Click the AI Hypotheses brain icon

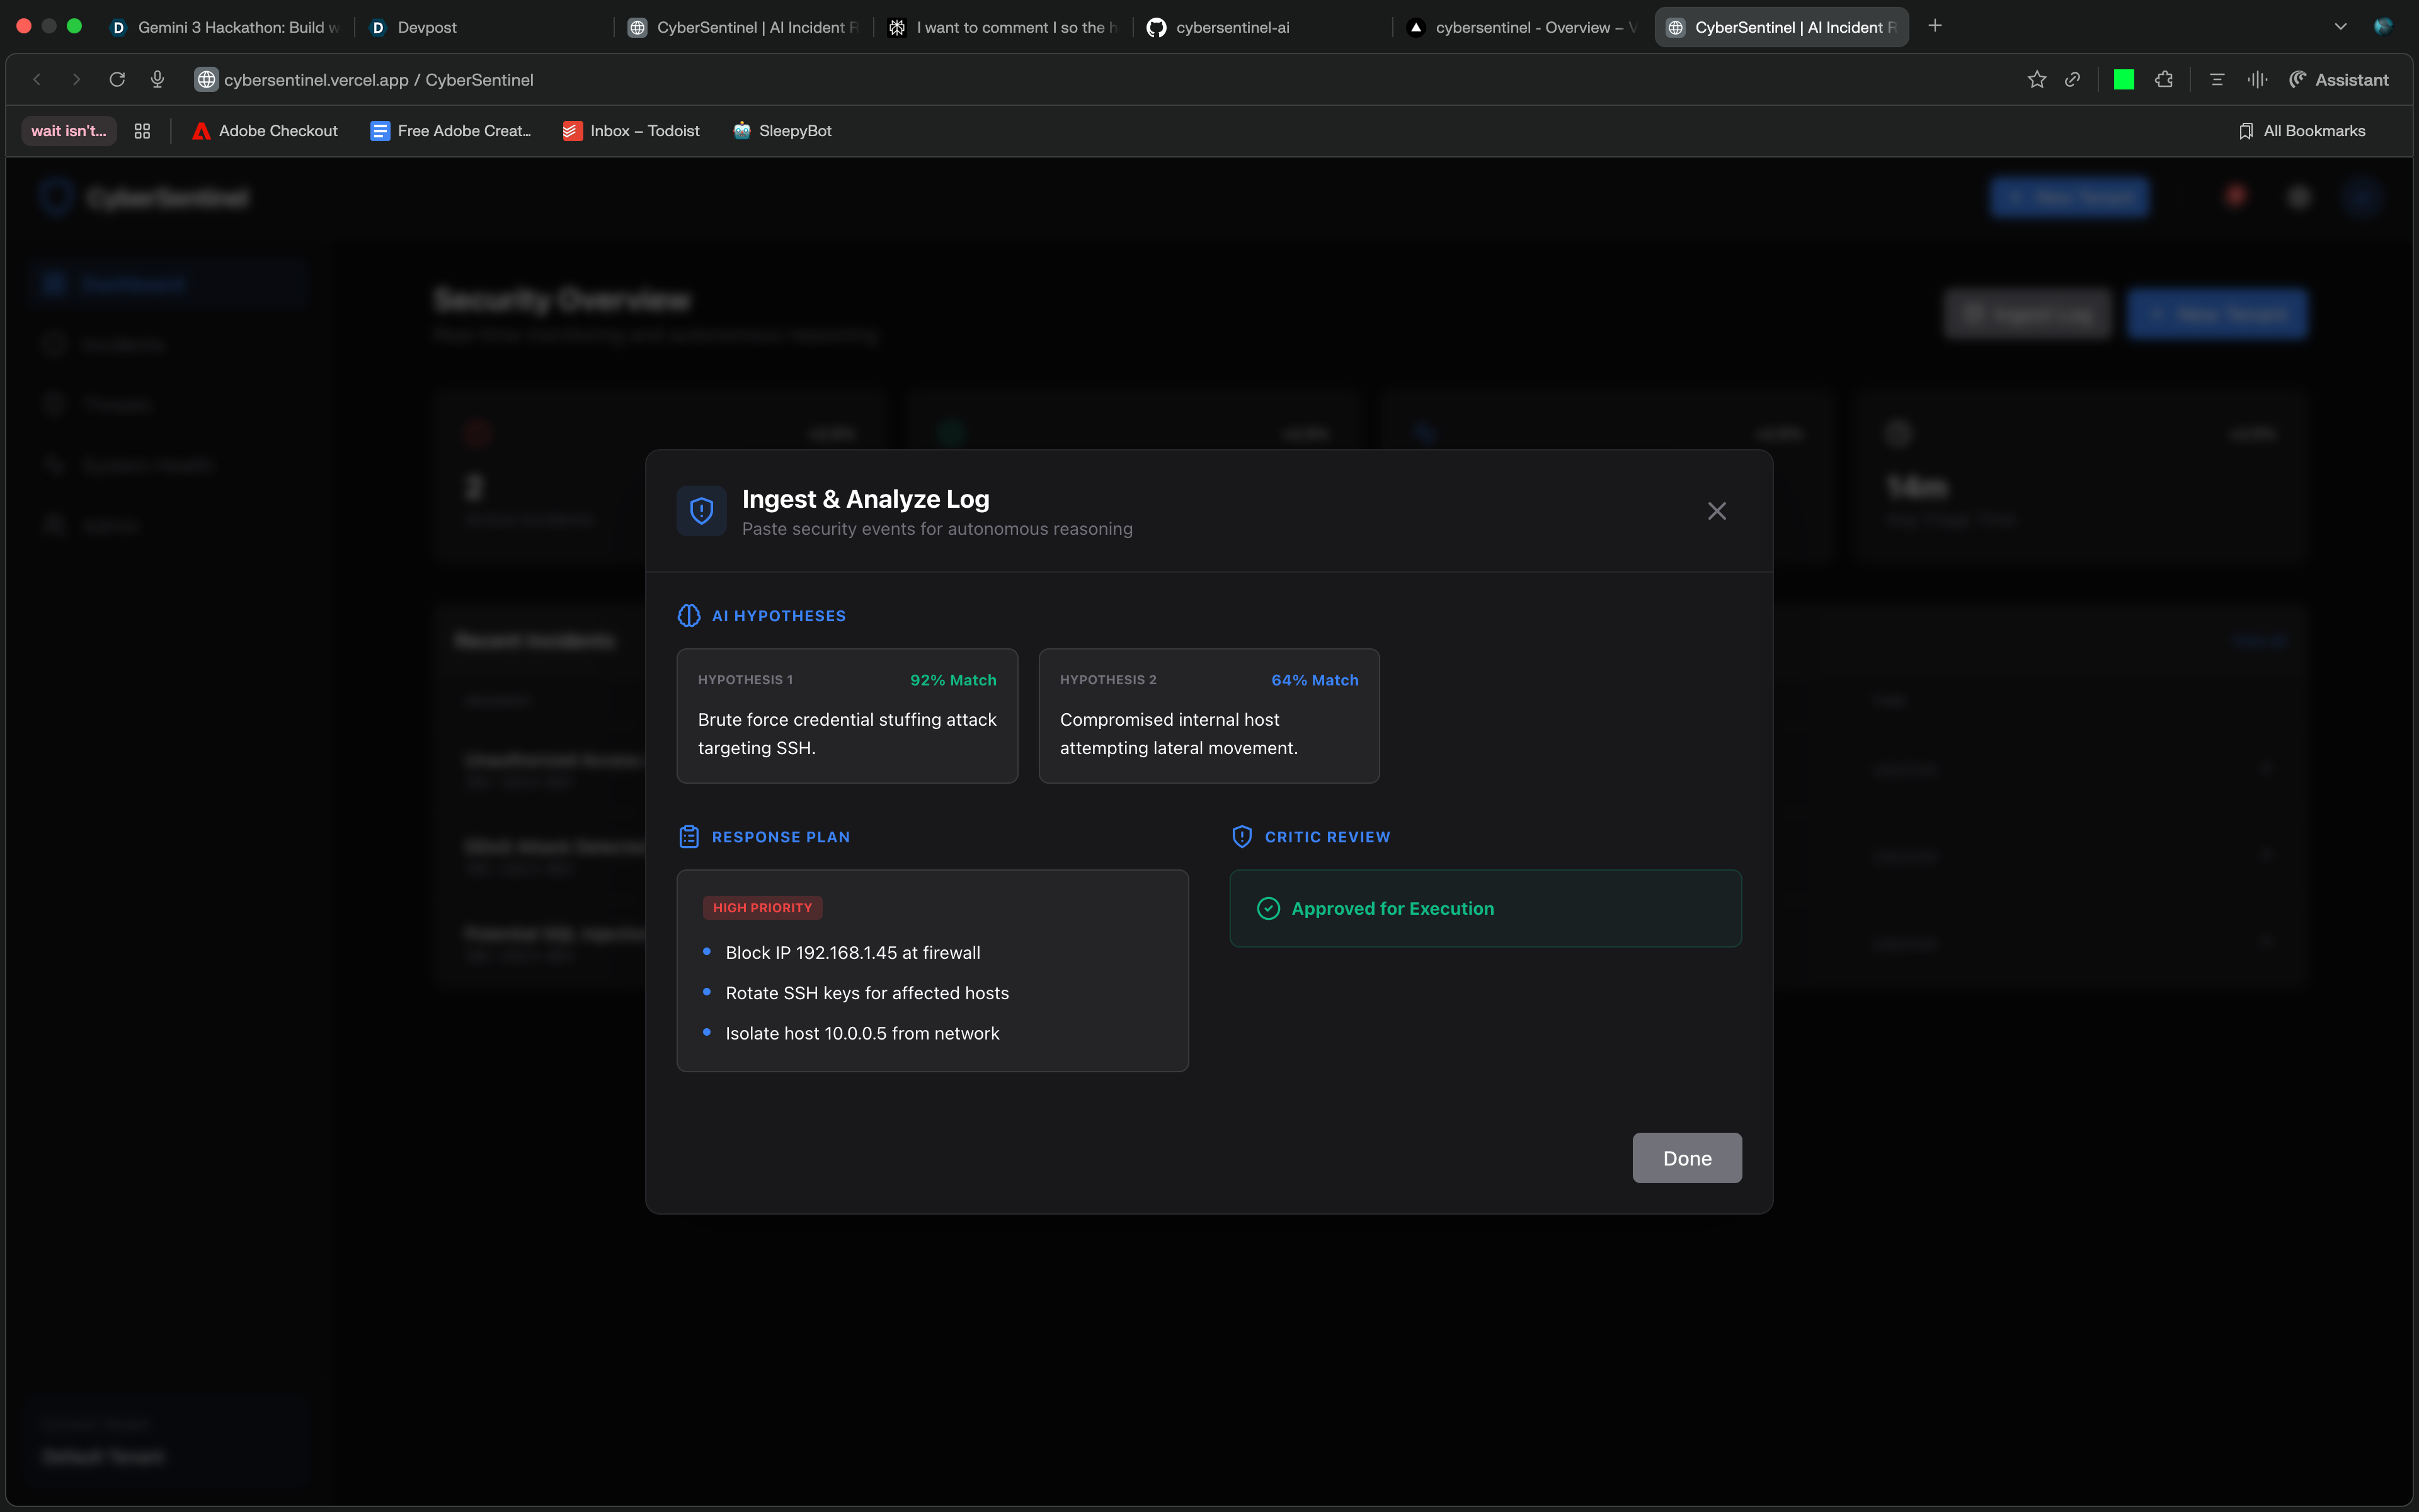(689, 616)
